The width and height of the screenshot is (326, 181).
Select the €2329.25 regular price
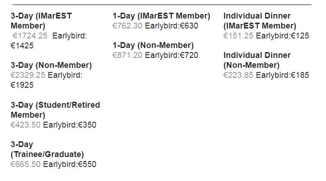coord(28,75)
